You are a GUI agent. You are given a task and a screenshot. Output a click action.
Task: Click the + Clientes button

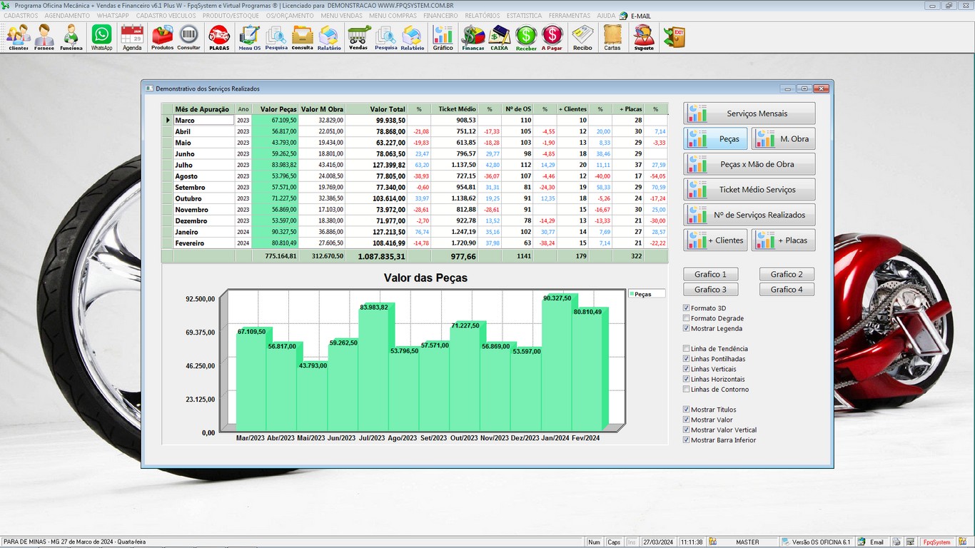click(715, 240)
